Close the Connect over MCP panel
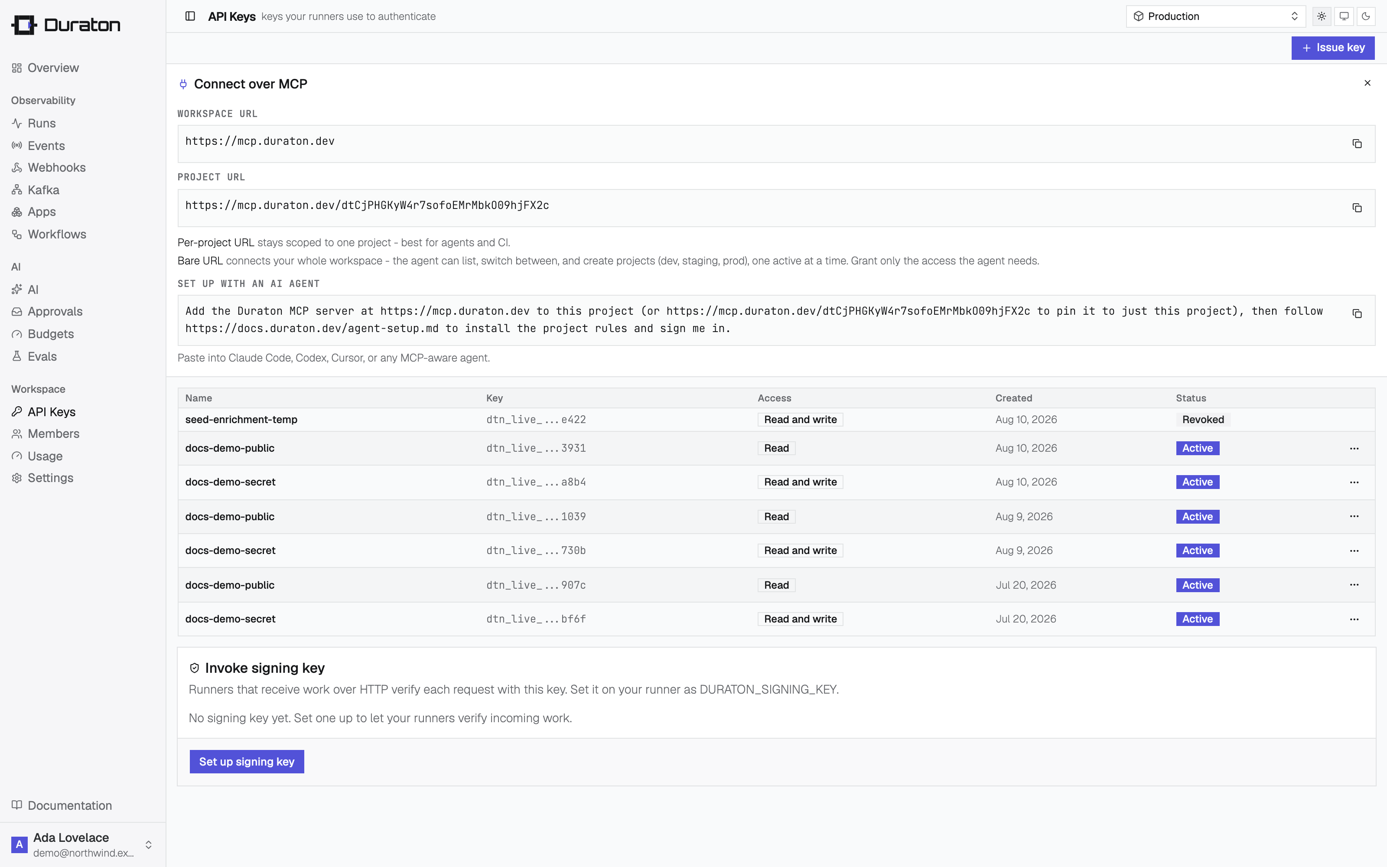The image size is (1387, 867). click(x=1367, y=83)
